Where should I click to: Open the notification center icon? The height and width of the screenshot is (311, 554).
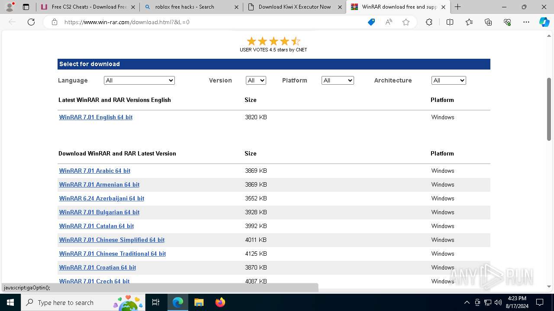point(540,302)
